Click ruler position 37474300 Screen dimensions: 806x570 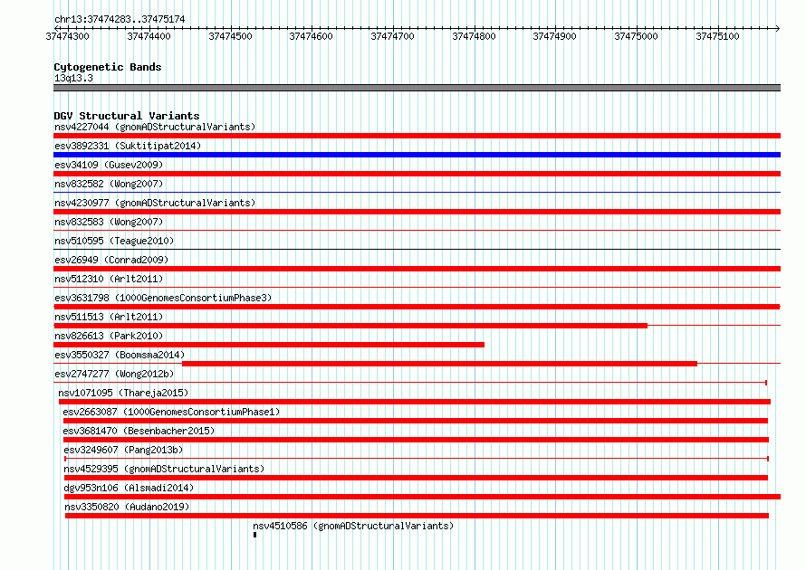67,36
